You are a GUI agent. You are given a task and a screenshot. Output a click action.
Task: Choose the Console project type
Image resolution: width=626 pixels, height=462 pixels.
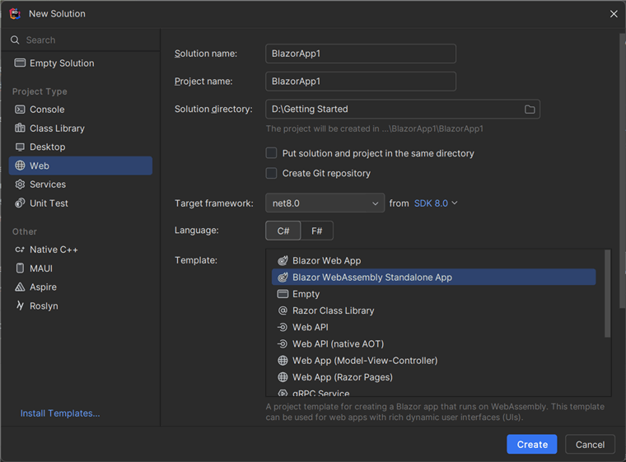pyautogui.click(x=80, y=110)
